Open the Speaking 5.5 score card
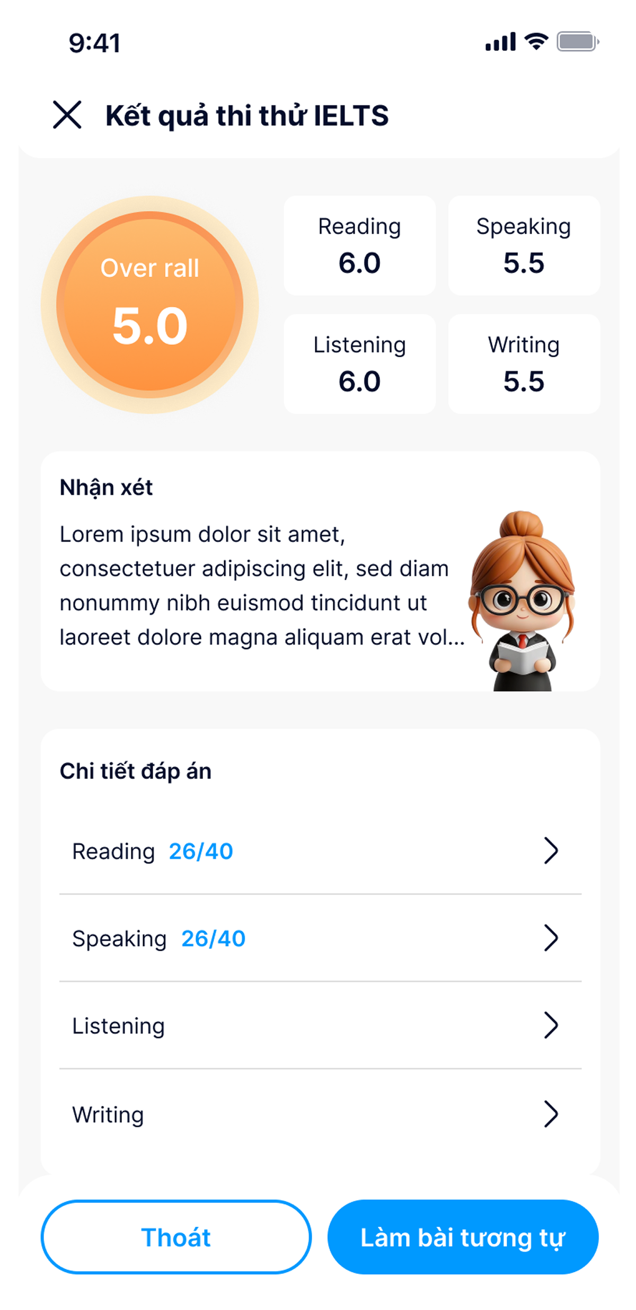 click(524, 246)
